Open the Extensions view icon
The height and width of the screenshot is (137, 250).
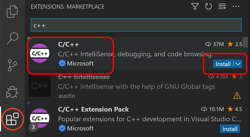(x=12, y=119)
